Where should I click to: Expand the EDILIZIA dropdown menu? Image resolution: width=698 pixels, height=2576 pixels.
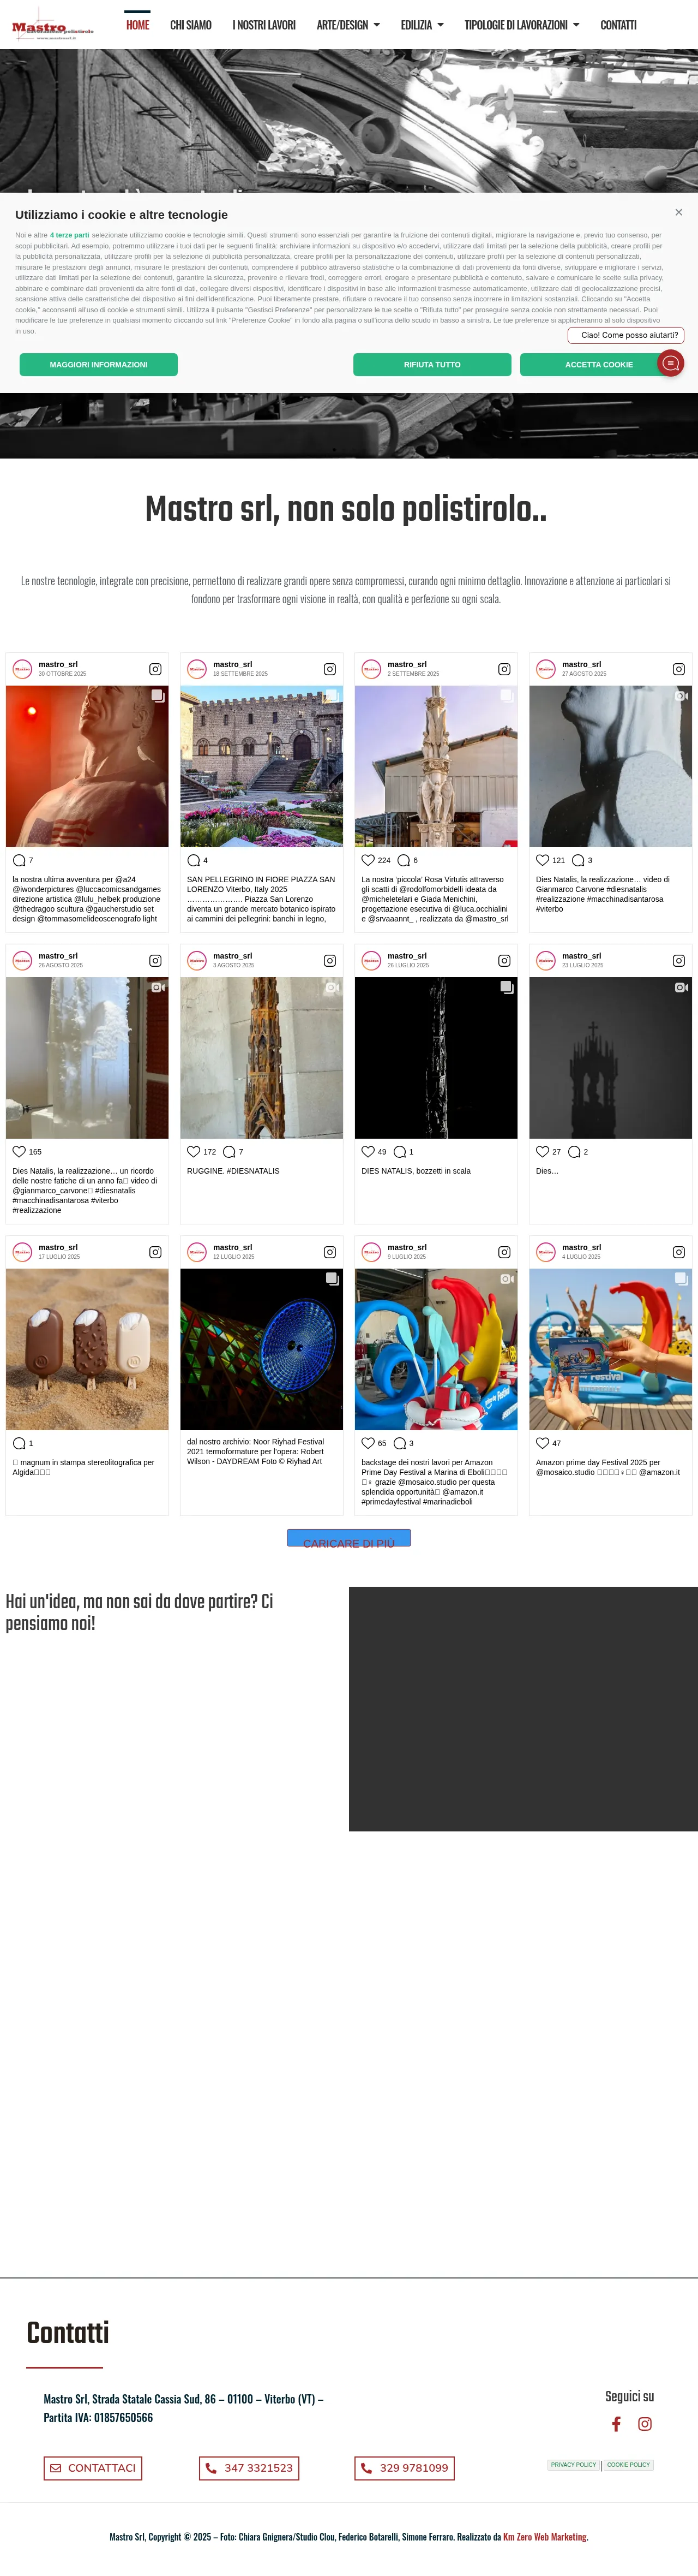[422, 25]
